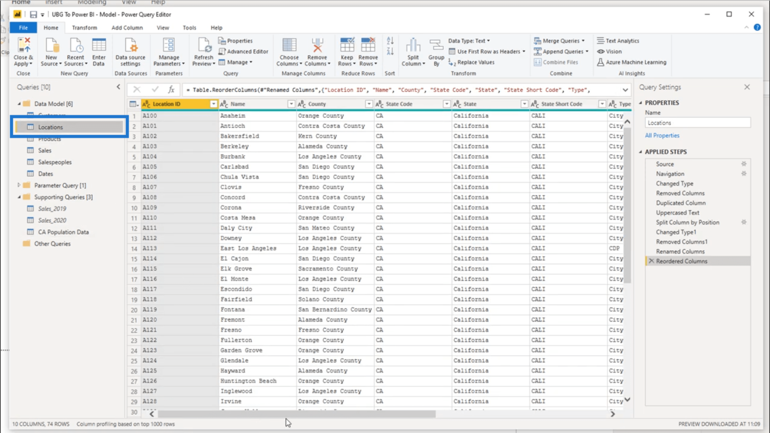Open State Short Code filter dropdown
Image resolution: width=770 pixels, height=433 pixels.
[602, 104]
